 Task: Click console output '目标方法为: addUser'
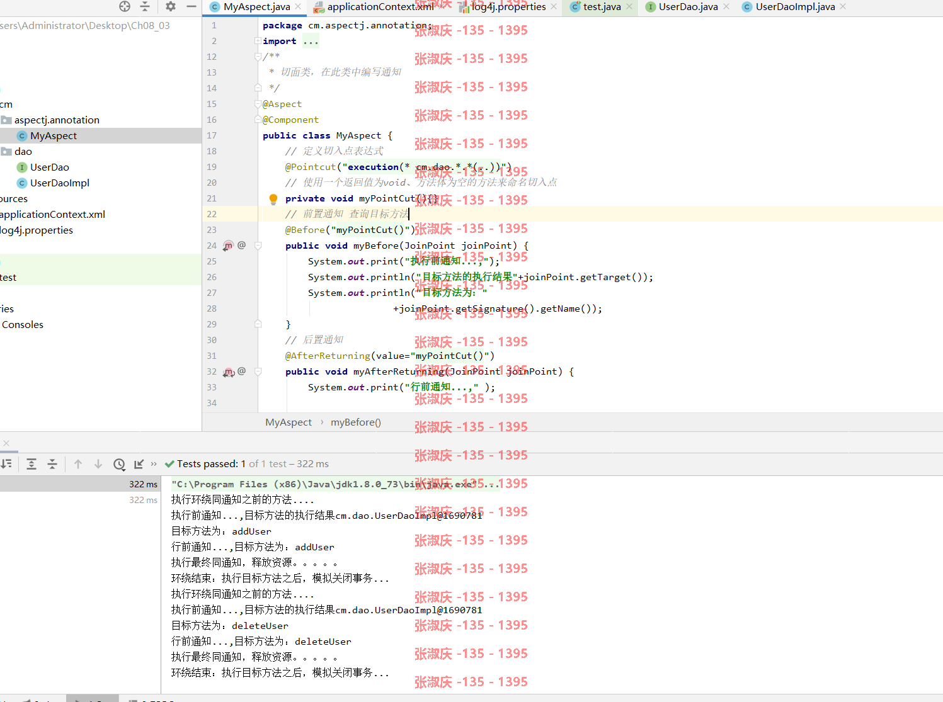tap(221, 531)
